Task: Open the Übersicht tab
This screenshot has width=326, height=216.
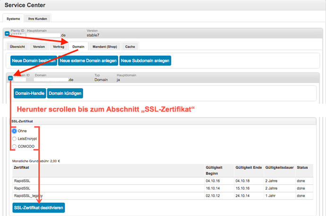Action: (17, 47)
